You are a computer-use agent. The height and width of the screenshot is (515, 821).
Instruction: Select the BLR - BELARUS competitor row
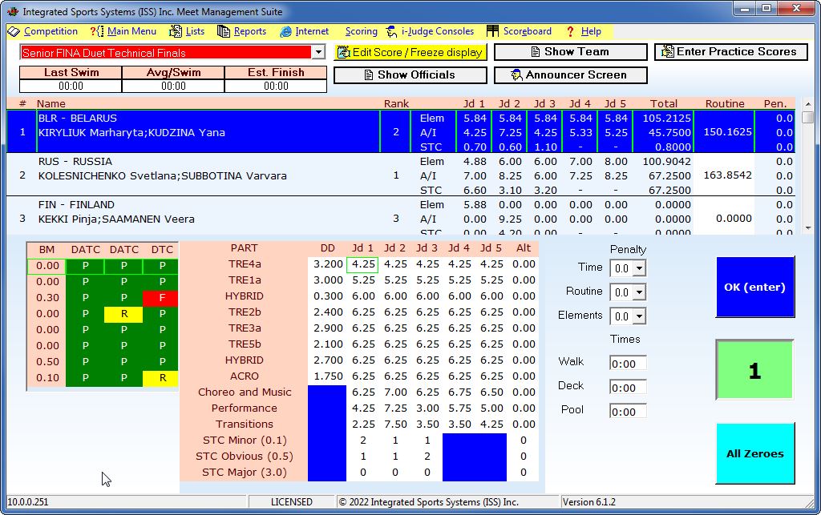click(401, 132)
